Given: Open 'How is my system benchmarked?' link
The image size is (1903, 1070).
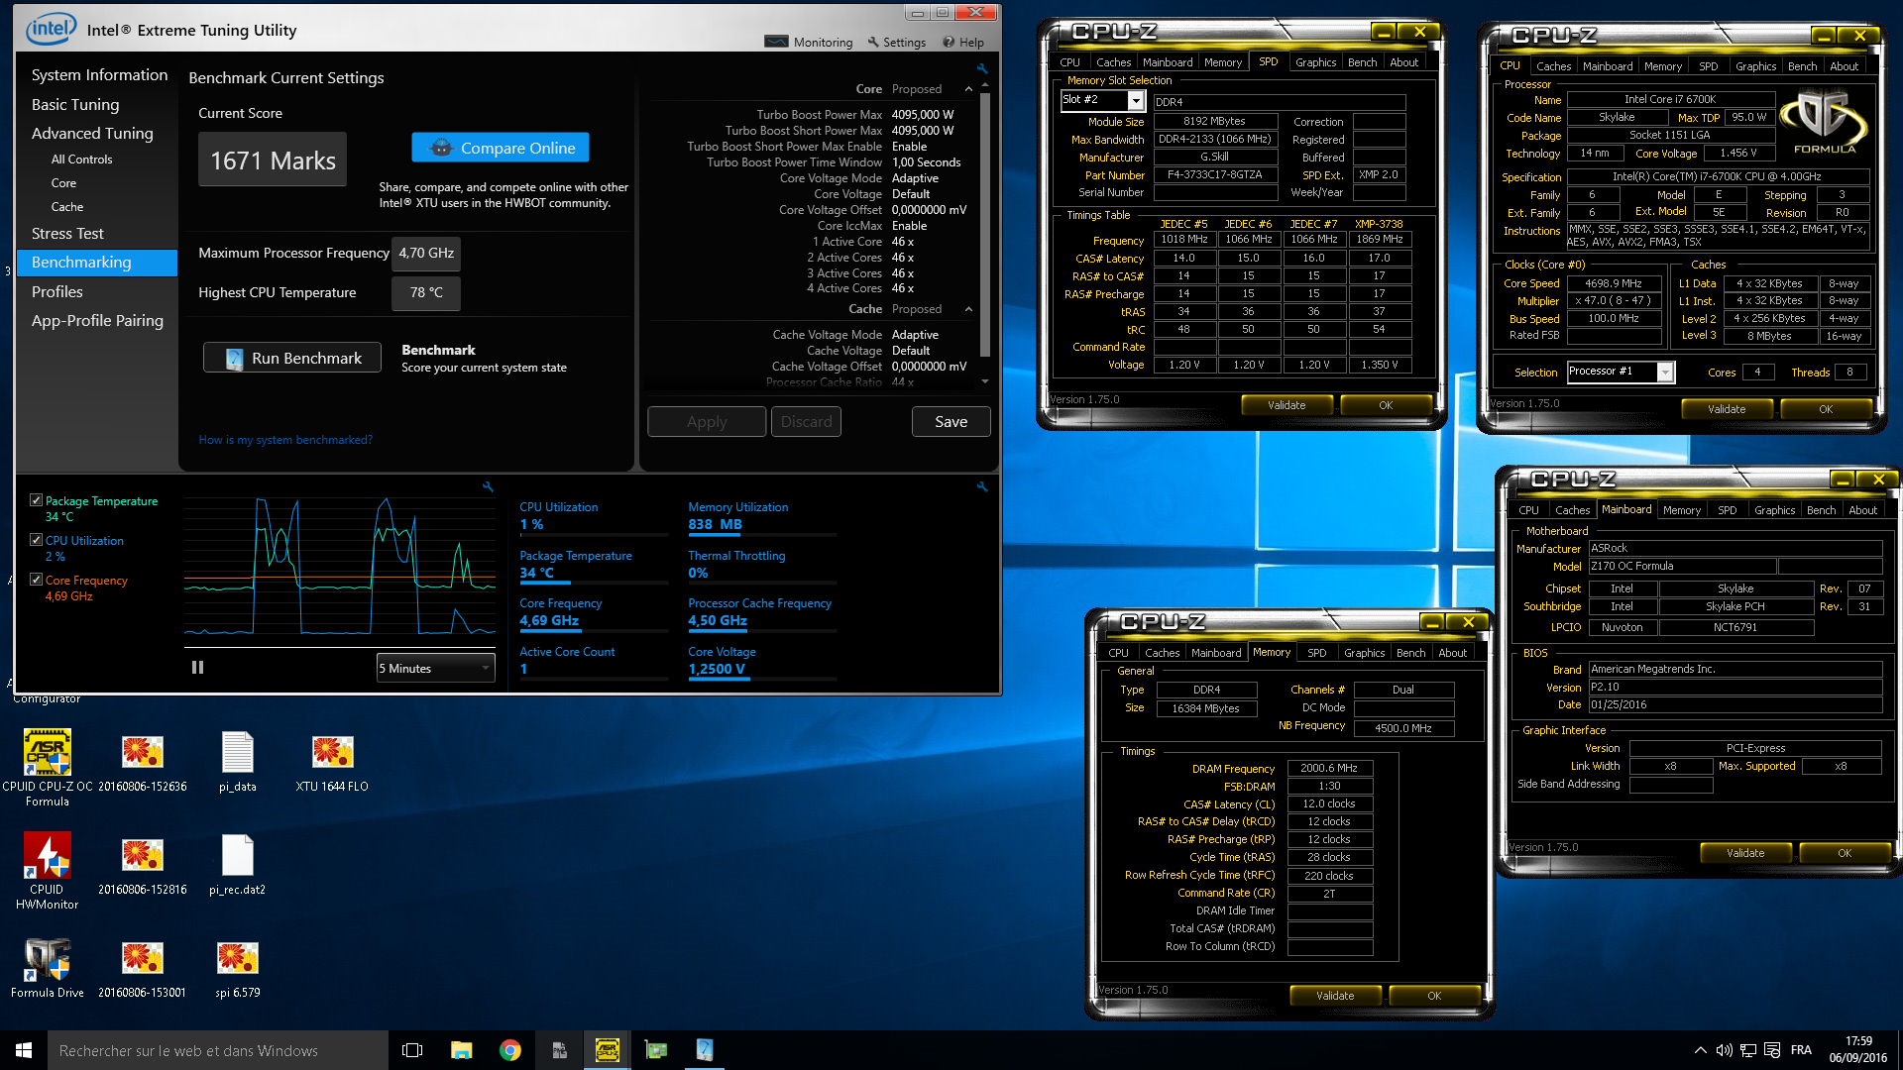Looking at the screenshot, I should point(285,440).
